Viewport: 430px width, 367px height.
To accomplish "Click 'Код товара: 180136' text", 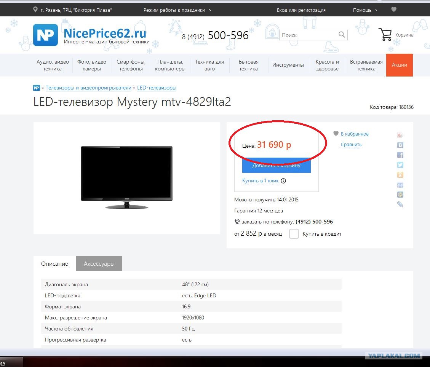I will (392, 107).
